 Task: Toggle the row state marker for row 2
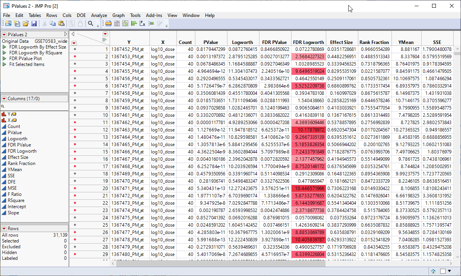[x=74, y=56]
